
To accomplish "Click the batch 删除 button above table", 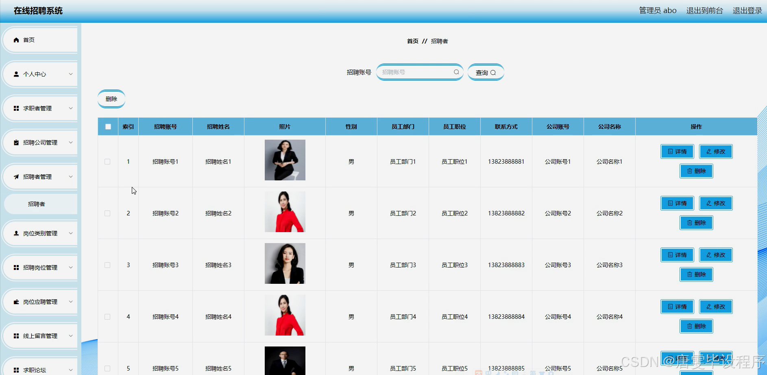I will [x=111, y=99].
